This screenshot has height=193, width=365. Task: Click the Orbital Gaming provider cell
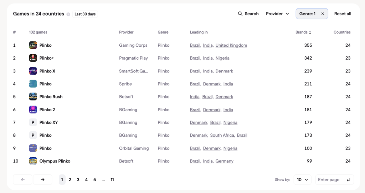[134, 148]
